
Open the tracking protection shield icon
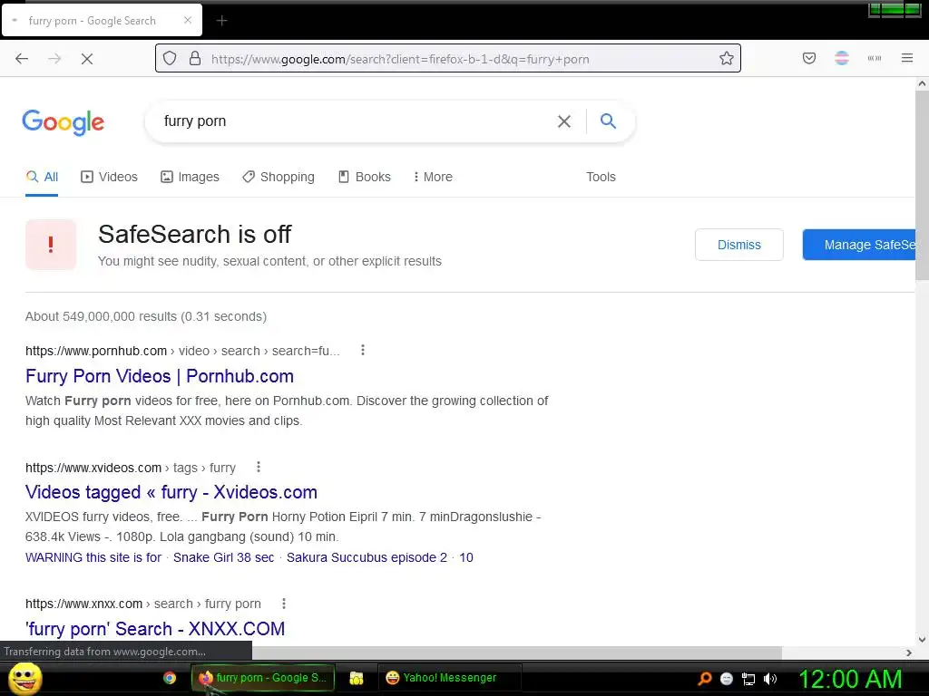point(170,59)
